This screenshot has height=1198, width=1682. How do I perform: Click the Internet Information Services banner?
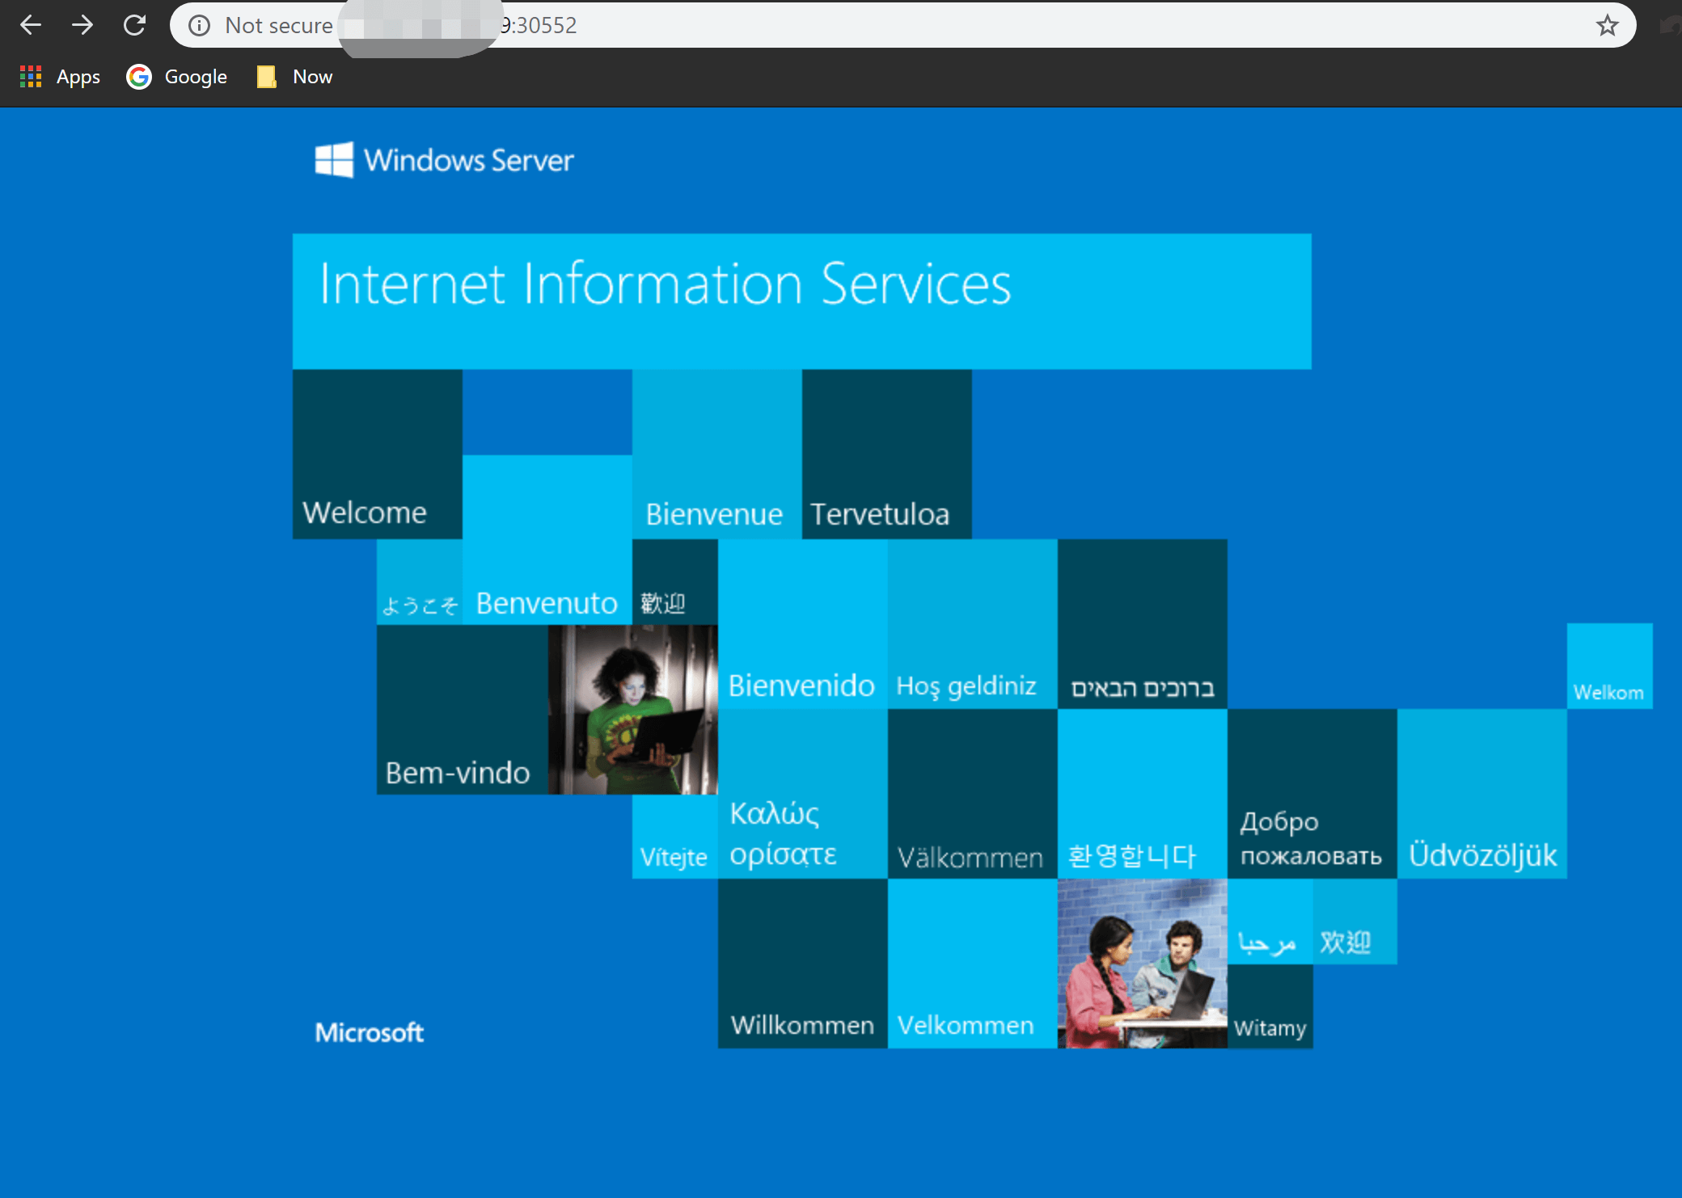801,302
